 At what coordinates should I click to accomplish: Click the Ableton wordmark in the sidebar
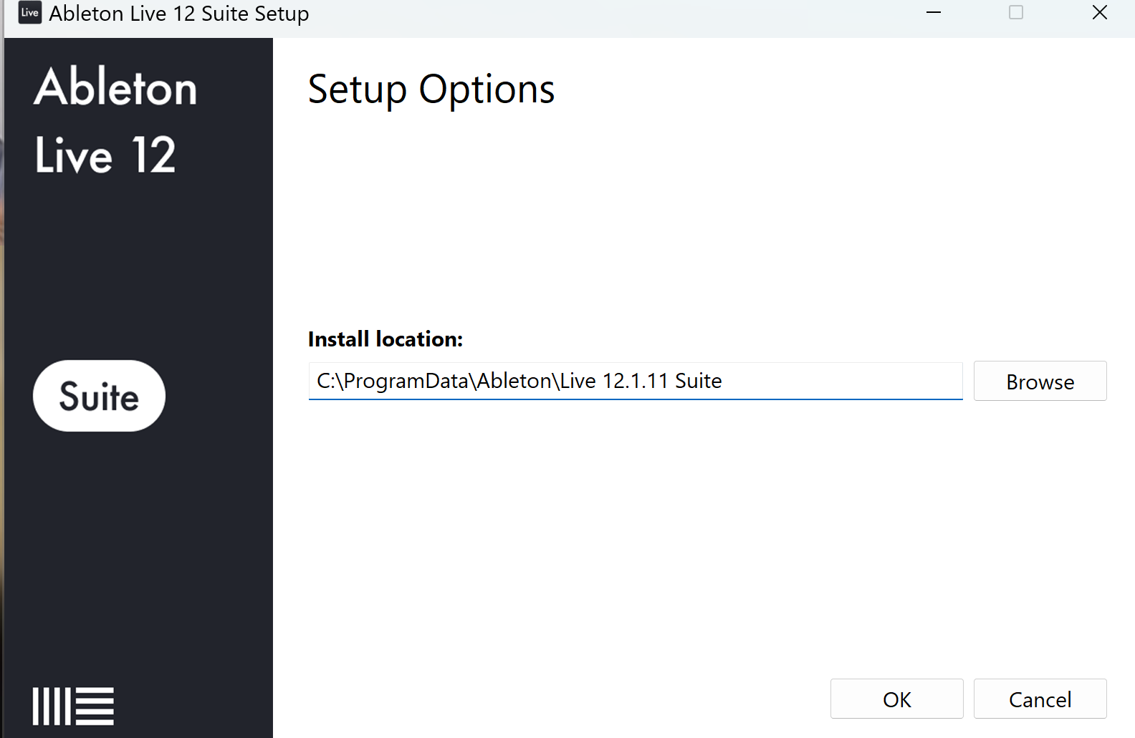(115, 87)
